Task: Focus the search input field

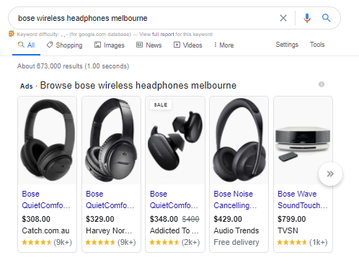Action: tap(144, 18)
